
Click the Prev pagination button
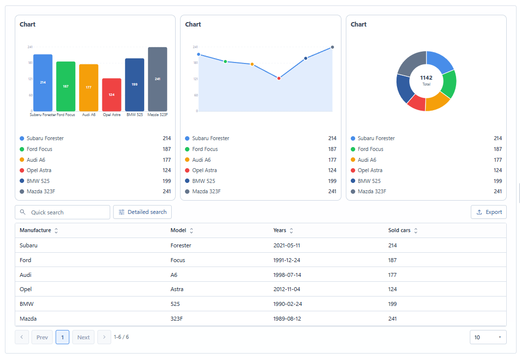[42, 337]
